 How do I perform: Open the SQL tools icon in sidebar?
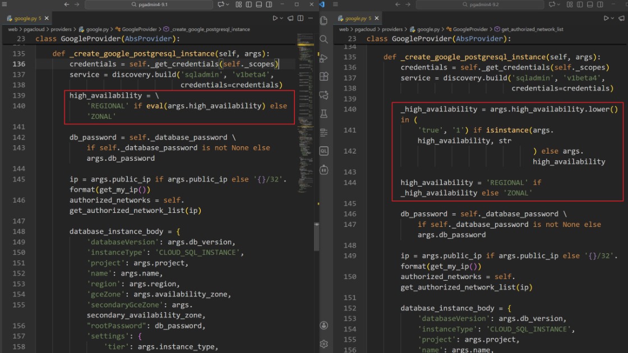pos(324,151)
